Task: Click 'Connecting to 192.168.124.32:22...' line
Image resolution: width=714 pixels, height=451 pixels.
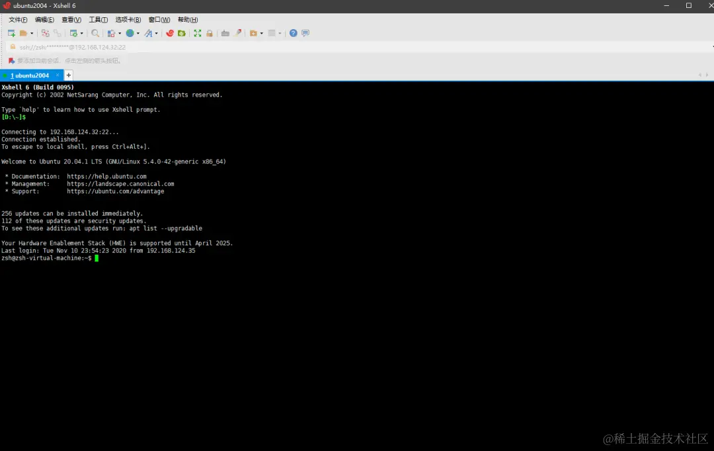Action: pyautogui.click(x=59, y=132)
